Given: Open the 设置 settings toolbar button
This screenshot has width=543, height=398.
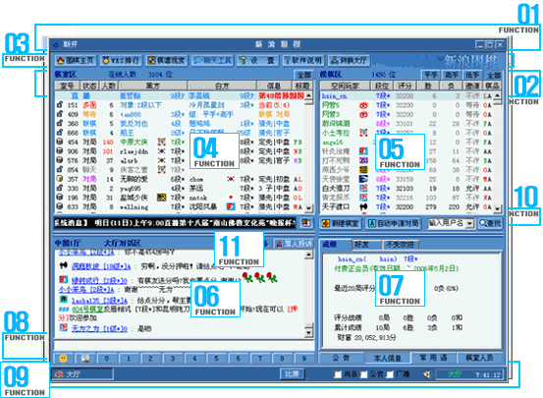Looking at the screenshot, I should coord(257,61).
